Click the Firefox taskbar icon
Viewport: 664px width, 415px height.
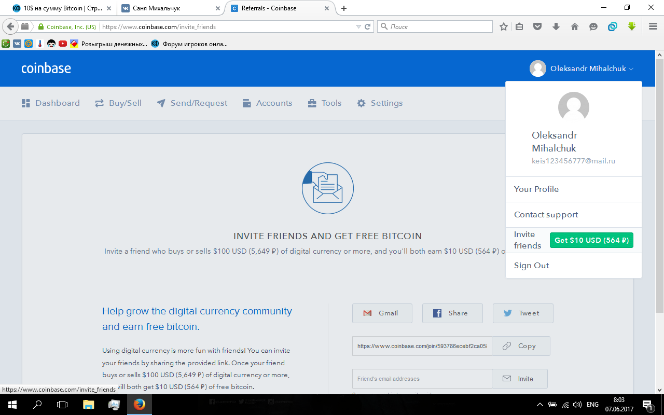pyautogui.click(x=139, y=405)
